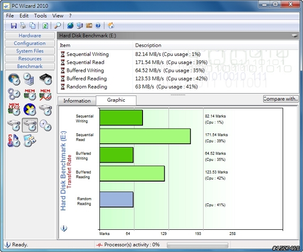The height and width of the screenshot is (252, 303).
Task: Select the black processor chip benchmark icon
Action: coord(45,79)
